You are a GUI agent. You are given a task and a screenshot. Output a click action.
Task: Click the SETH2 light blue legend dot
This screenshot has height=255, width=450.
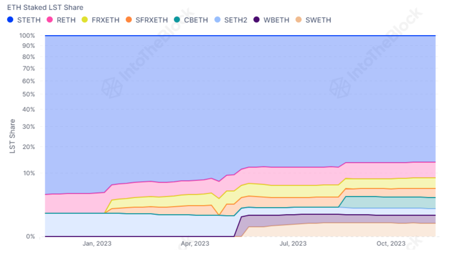[218, 20]
